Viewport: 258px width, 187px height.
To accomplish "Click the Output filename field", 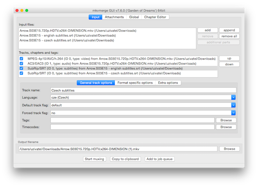I will 118,149.
